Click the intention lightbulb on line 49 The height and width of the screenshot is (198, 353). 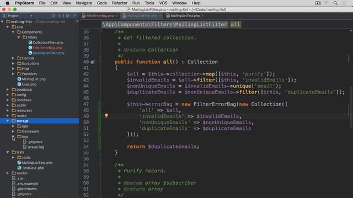click(106, 116)
